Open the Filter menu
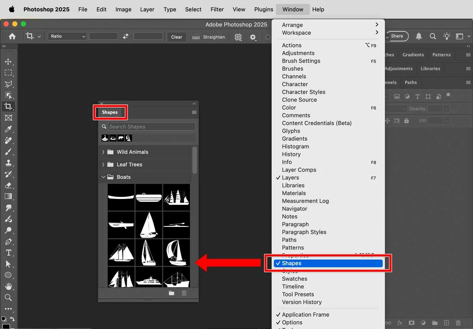Screen dimensions: 473x329 [217, 9]
